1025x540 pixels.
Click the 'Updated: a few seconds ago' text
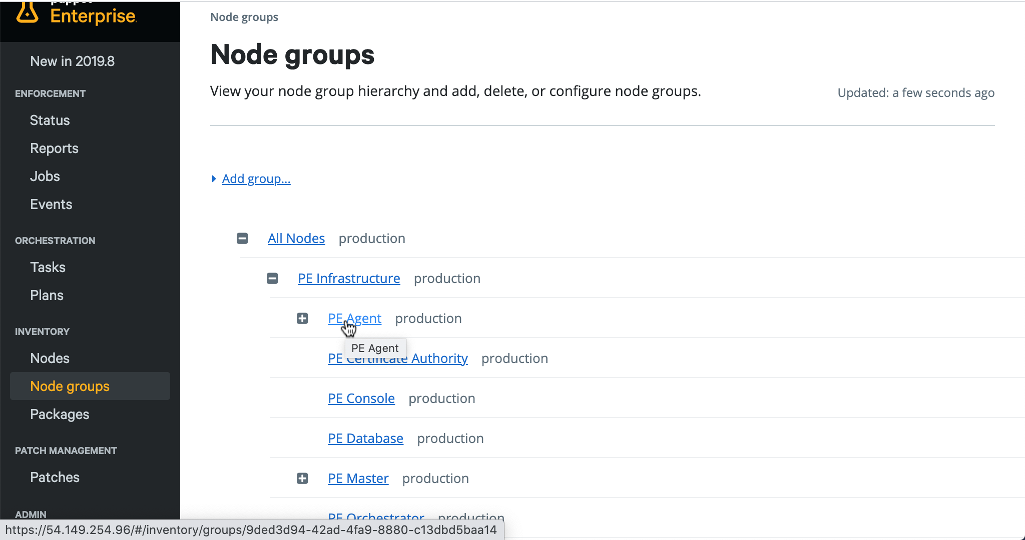(x=916, y=92)
